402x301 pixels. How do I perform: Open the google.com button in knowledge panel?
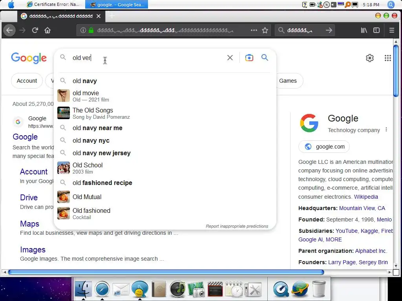[x=324, y=147]
